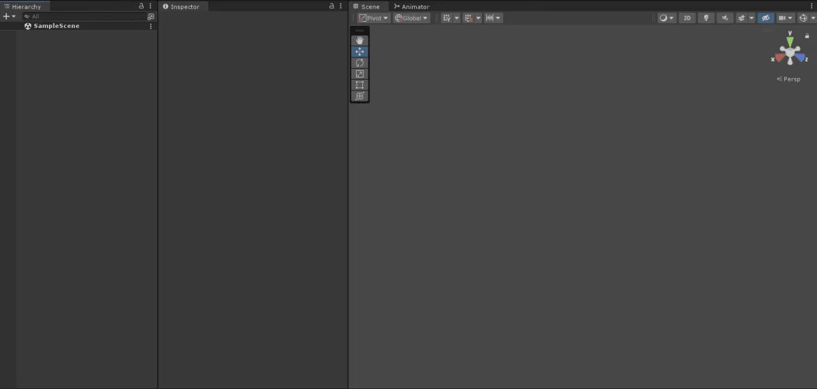
Task: Open the SampleScene row options menu
Action: coord(150,26)
